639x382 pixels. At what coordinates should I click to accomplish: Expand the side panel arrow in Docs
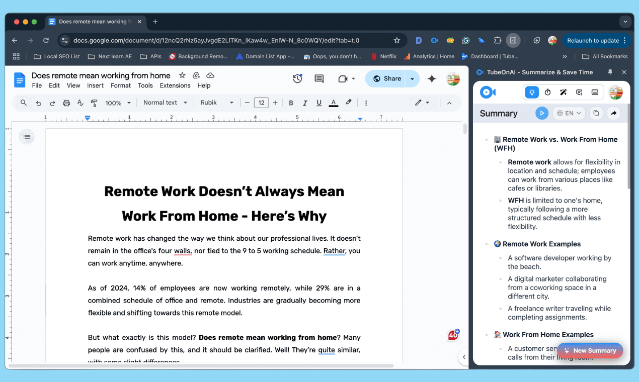(x=464, y=357)
